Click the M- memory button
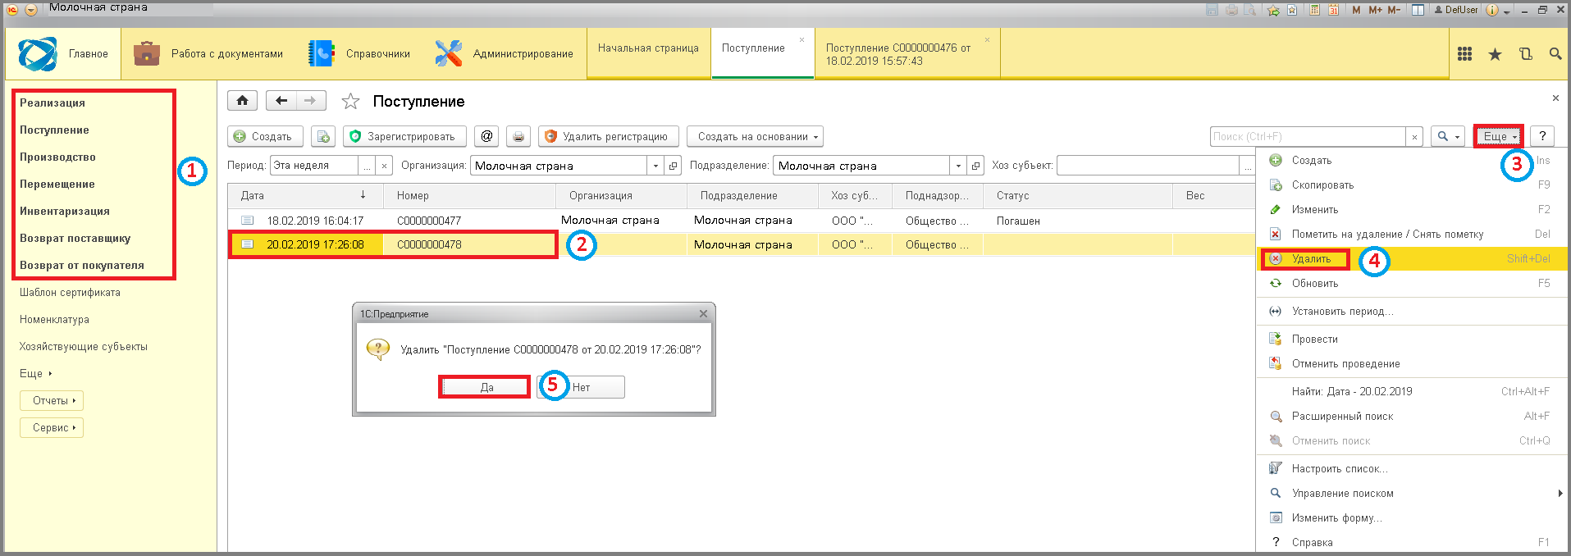This screenshot has height=556, width=1571. pyautogui.click(x=1394, y=10)
